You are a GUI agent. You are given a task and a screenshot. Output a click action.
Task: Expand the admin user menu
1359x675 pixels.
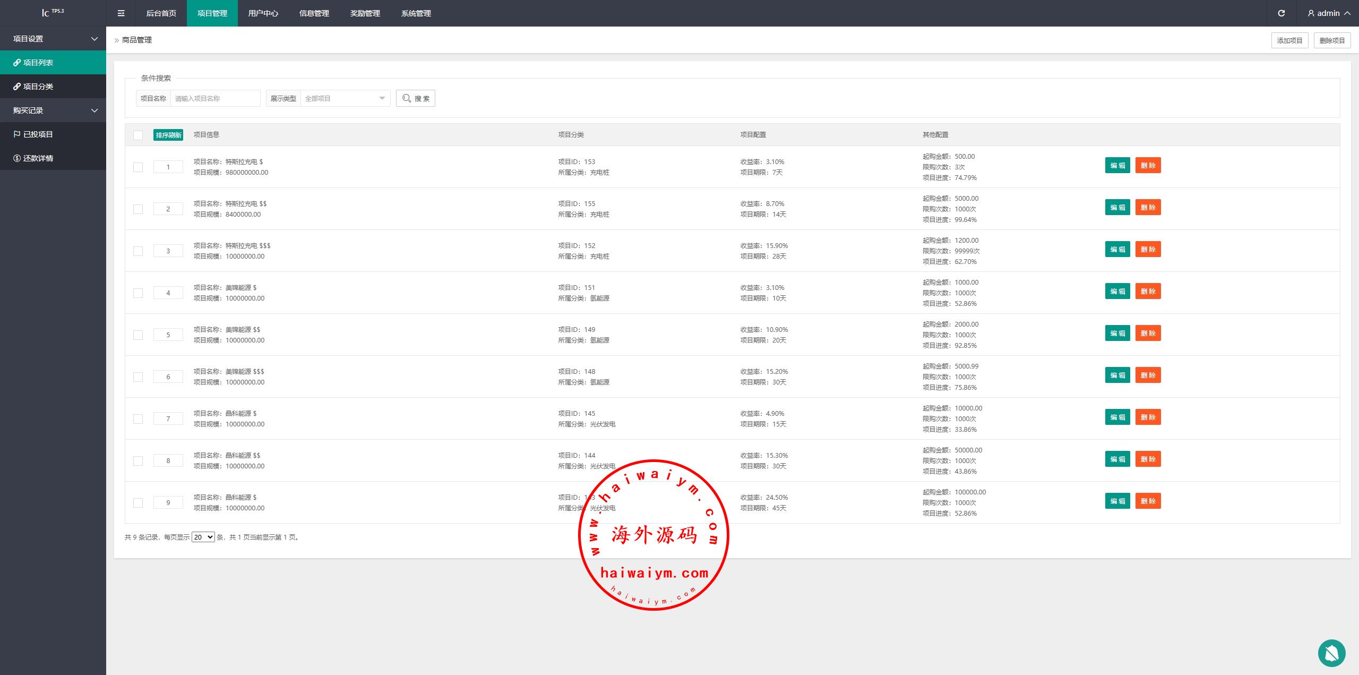[1329, 13]
